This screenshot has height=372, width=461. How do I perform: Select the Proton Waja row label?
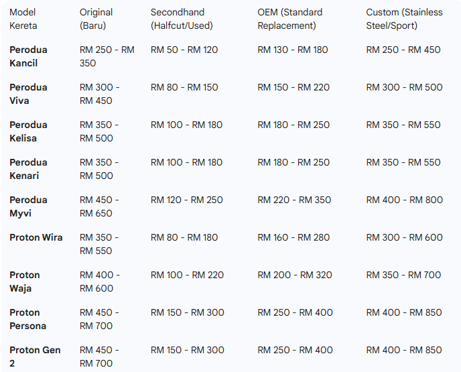25,282
